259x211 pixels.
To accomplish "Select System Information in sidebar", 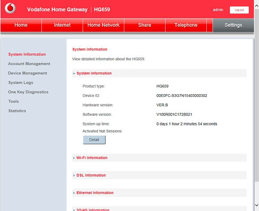I will coord(27,54).
